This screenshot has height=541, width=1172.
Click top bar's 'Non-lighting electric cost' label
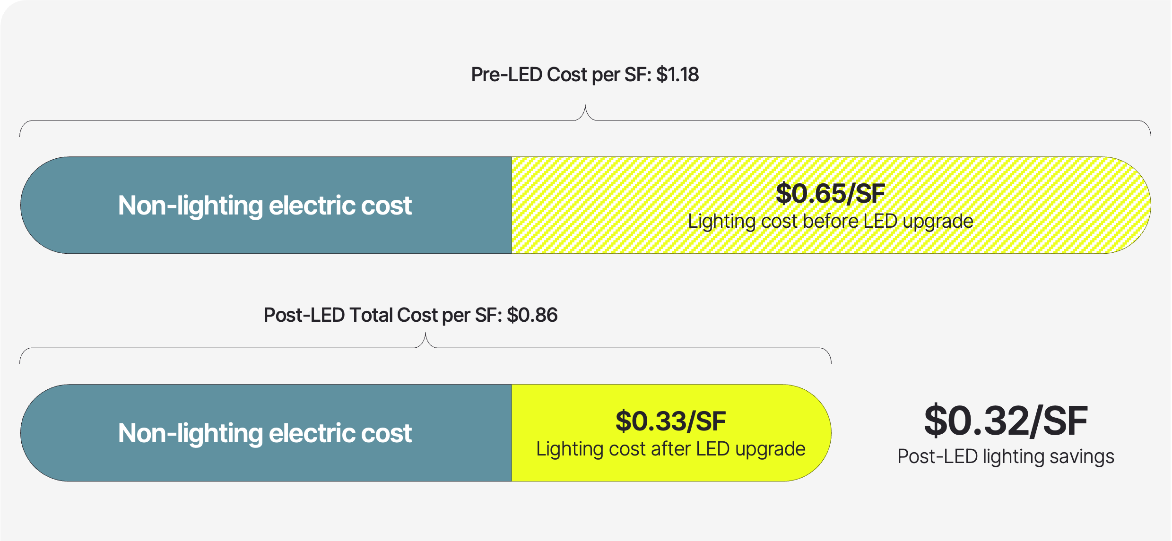click(x=265, y=206)
